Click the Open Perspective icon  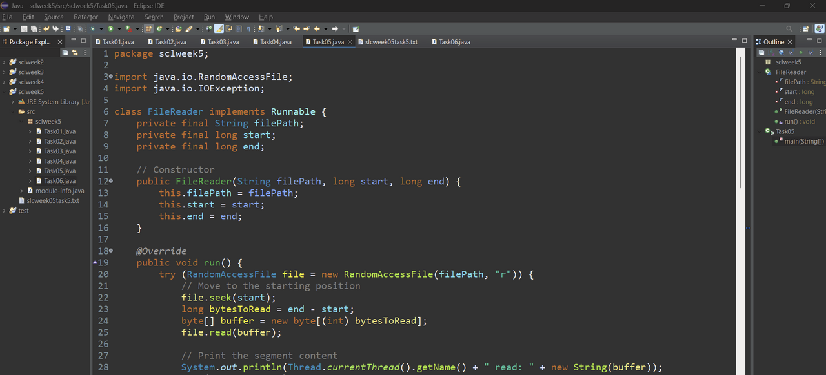[x=805, y=28]
